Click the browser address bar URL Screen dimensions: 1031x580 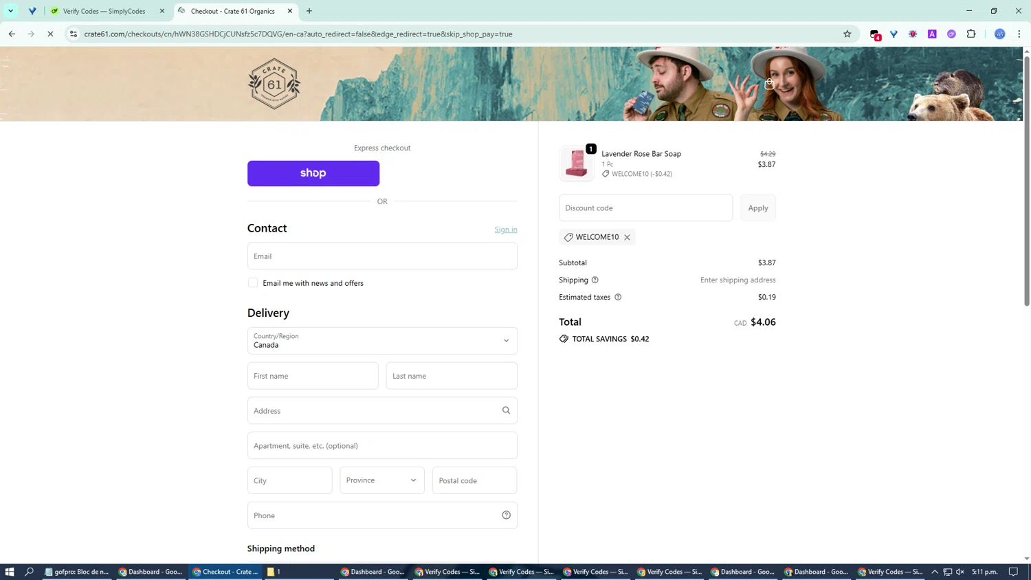coord(298,34)
